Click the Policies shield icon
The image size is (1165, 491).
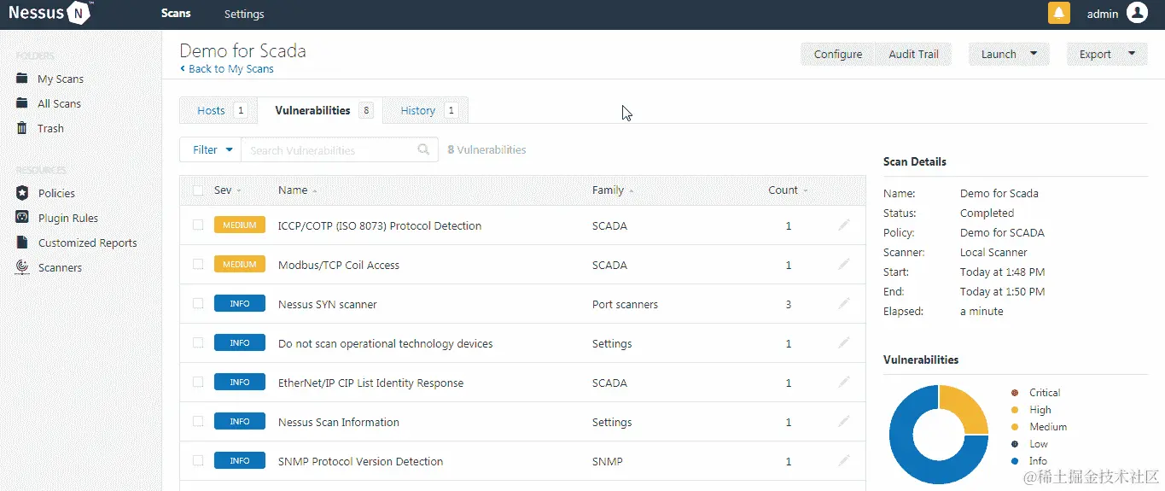click(x=22, y=193)
